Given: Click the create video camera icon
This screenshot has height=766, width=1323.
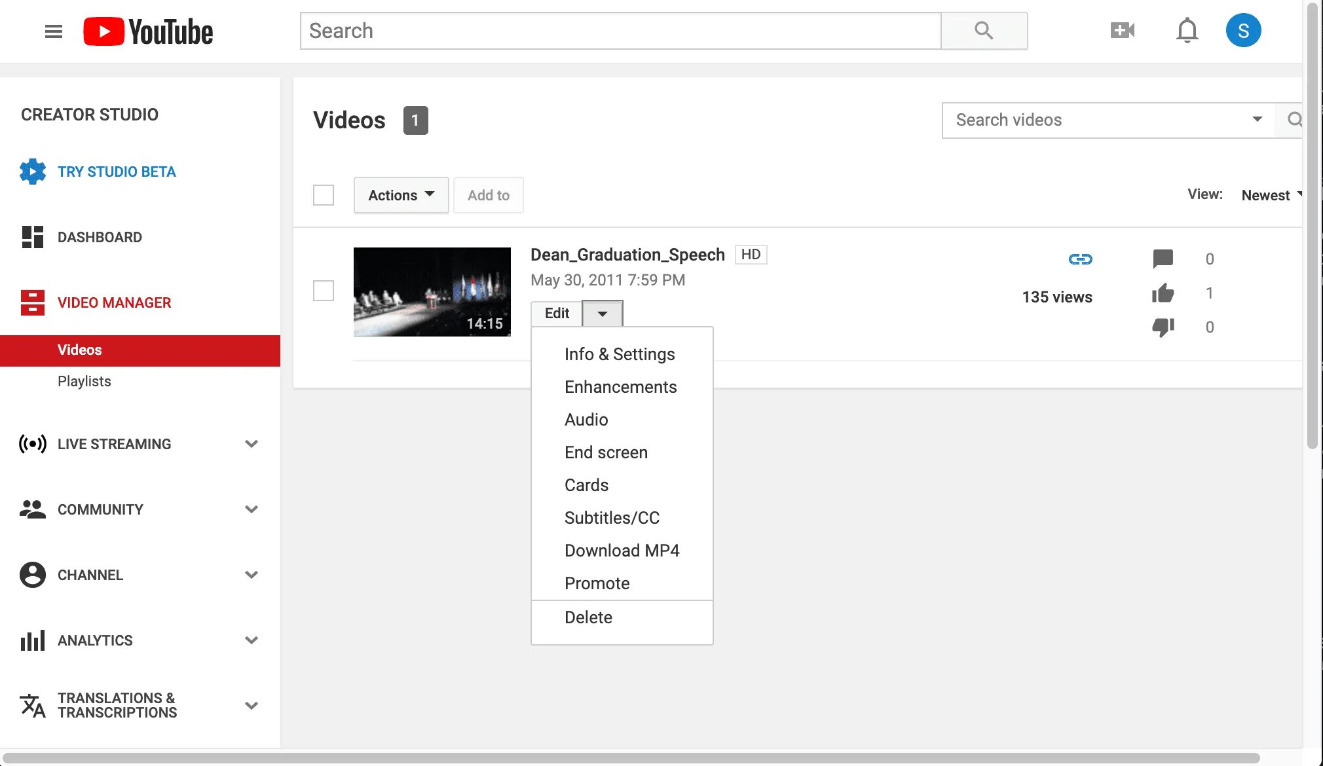Looking at the screenshot, I should pyautogui.click(x=1122, y=30).
